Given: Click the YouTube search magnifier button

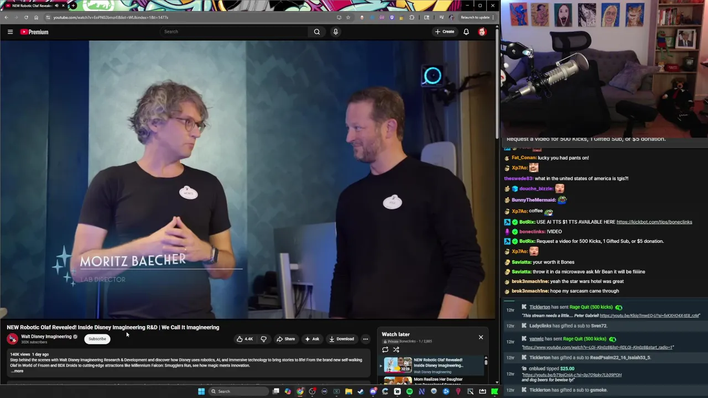Looking at the screenshot, I should [x=317, y=32].
